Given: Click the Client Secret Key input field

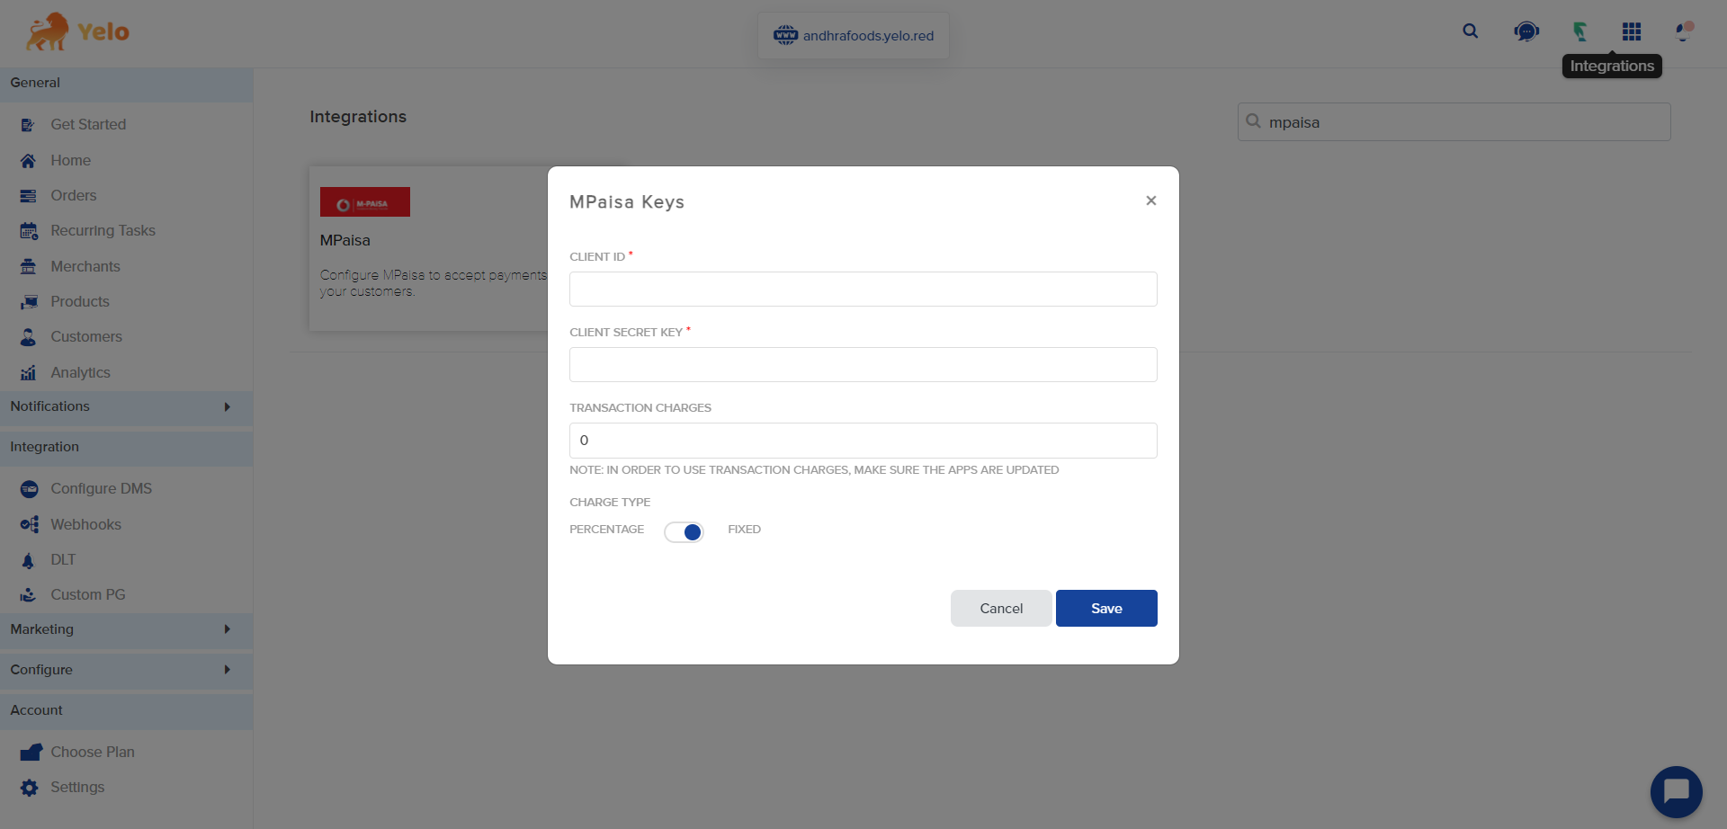Looking at the screenshot, I should (863, 365).
